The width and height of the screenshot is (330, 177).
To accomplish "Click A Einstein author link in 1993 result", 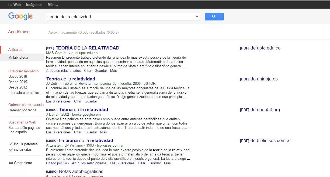I will click(x=54, y=145).
